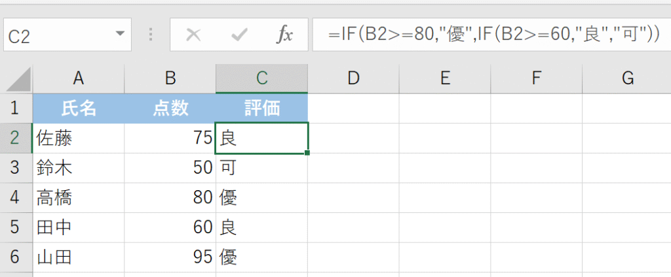Select the column A header
Screen dimensions: 671x277
(79, 78)
